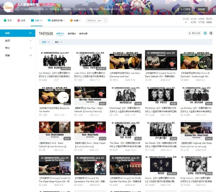The height and width of the screenshot is (192, 216).
Task: Open the 合集和列表 collections tab
Action: [56, 20]
